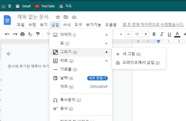Screen dimensions: 186x121
Task: Open the 수정 menu
Action: tap(32, 25)
